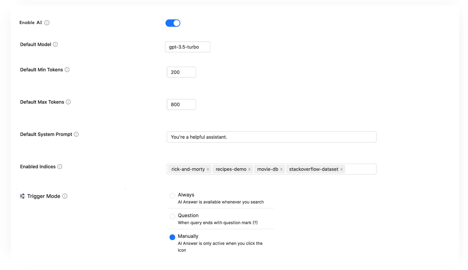Select the Always trigger mode
The image size is (468, 270).
172,195
